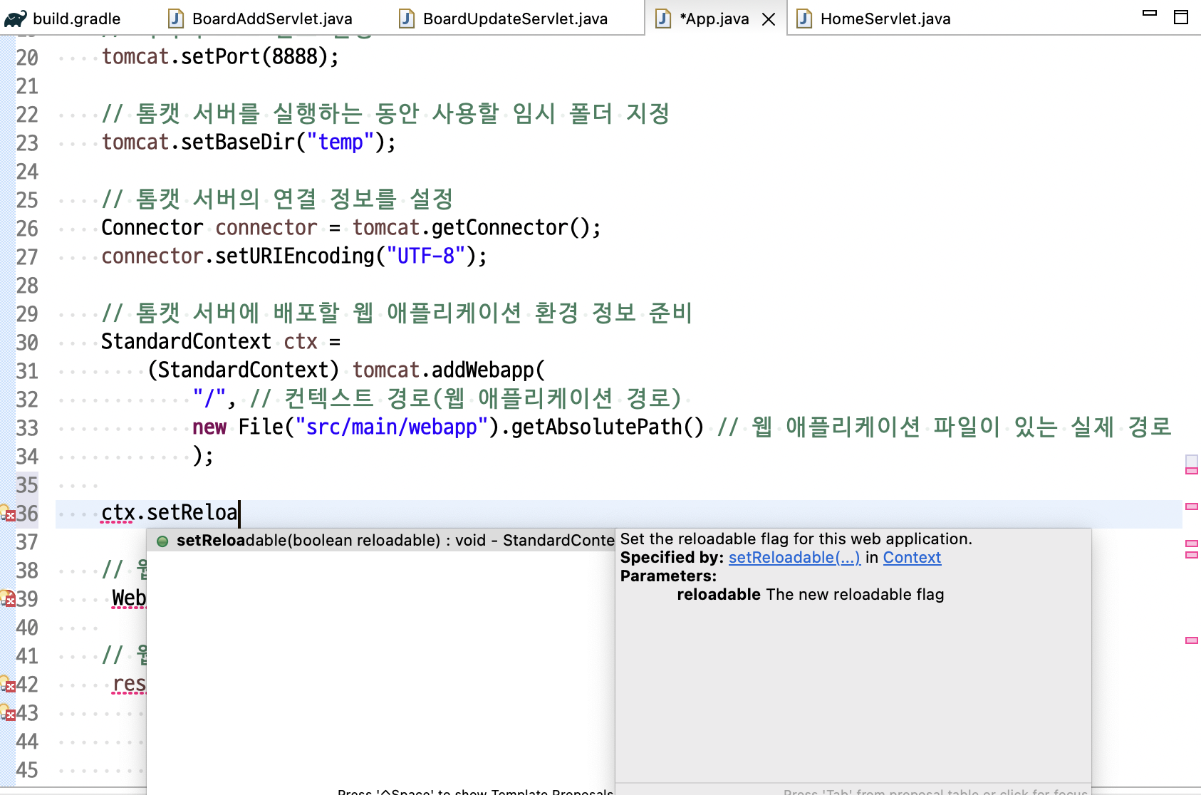Click the lowest red overview ruler annotation

[x=1192, y=640]
